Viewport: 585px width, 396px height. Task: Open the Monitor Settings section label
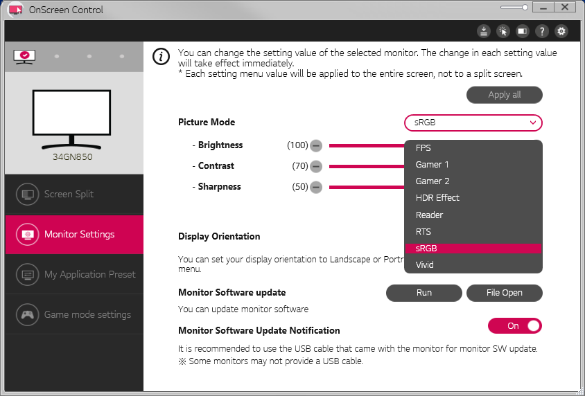tap(80, 234)
